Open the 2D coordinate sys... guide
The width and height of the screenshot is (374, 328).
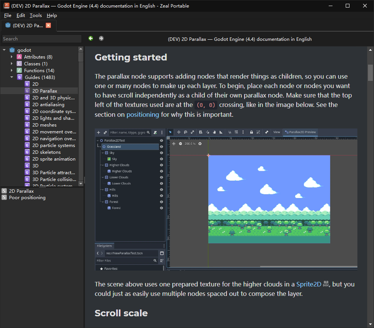54,111
